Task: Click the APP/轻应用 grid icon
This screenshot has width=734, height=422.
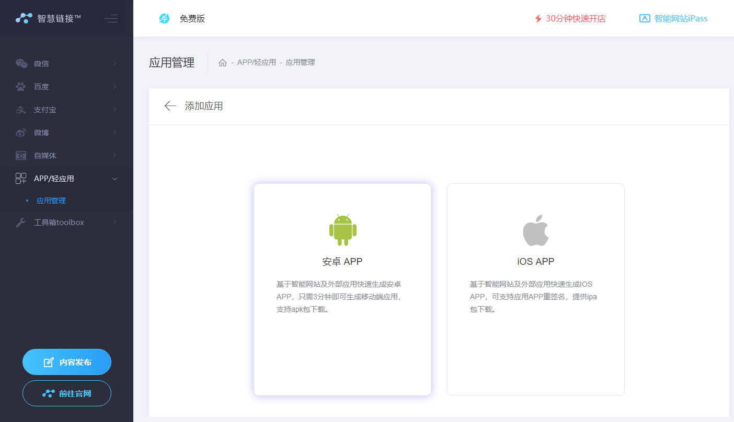Action: click(21, 179)
